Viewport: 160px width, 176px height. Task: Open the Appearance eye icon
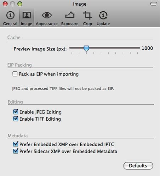[x=47, y=15]
